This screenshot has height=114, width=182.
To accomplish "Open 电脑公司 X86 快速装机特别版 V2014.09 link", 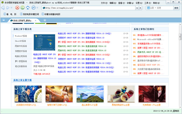I will (86, 67).
